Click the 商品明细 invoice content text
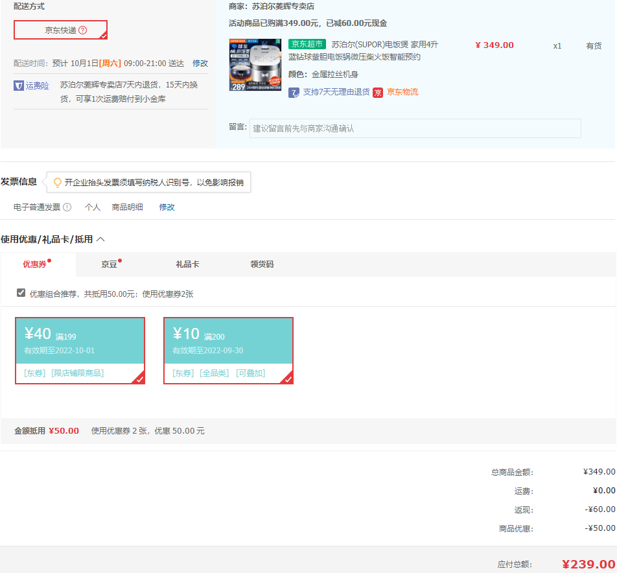The height and width of the screenshot is (573, 617). click(x=127, y=207)
